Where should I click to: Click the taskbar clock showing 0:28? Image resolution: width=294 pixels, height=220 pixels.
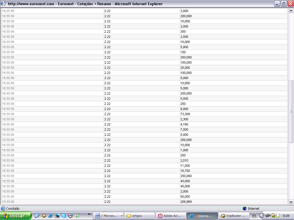pyautogui.click(x=286, y=216)
